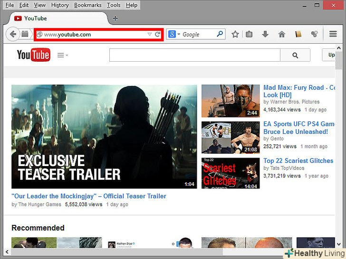This screenshot has height=259, width=346.
Task: Click the YouTube logo
Action: coord(33,55)
